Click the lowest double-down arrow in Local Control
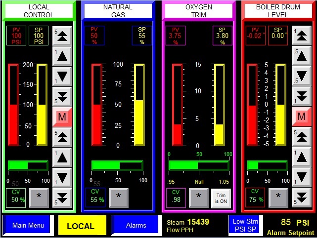The image size is (317, 238). coord(62,198)
